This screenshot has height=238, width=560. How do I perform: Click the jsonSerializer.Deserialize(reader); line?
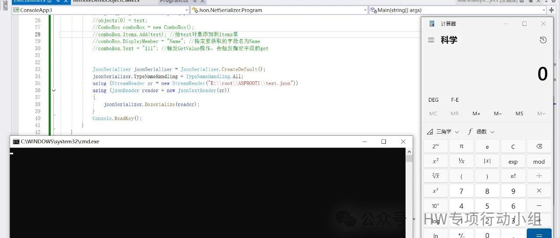(x=151, y=104)
